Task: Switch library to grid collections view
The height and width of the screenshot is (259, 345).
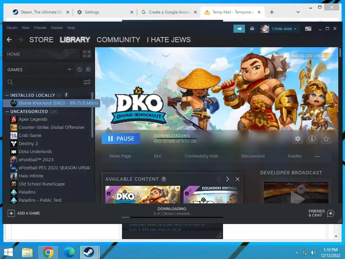Action: [87, 54]
